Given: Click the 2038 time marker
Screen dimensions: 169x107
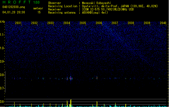Looking at the screenshot, I should tap(131, 23).
